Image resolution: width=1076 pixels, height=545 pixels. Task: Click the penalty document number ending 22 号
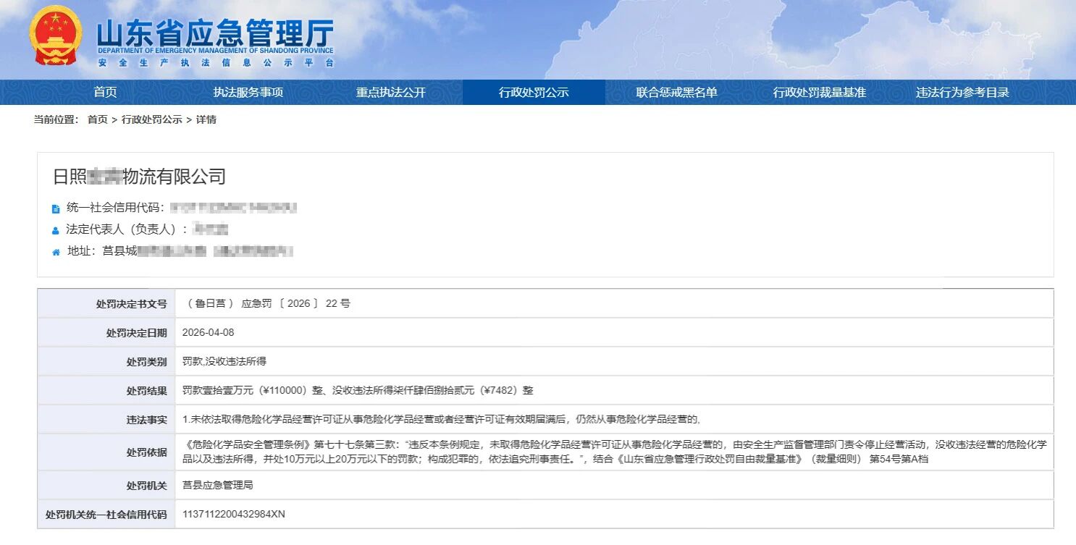coord(266,303)
